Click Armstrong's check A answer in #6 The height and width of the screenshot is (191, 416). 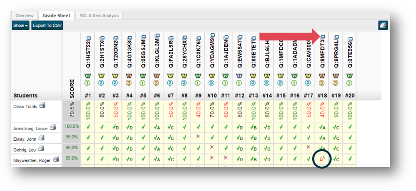(x=157, y=128)
